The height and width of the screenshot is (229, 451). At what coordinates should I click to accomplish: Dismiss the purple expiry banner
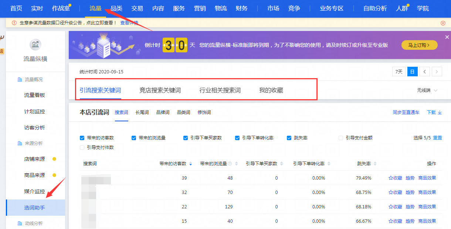pos(447,37)
